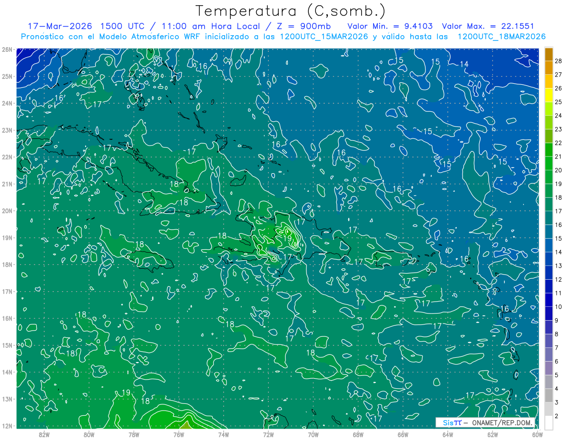Image resolution: width=571 pixels, height=441 pixels.
Task: Pick the purple color bar segment between 6 and 7
Action: click(549, 354)
